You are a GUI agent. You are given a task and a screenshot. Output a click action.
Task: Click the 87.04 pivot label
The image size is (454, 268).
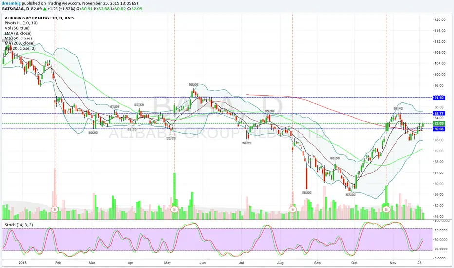pyautogui.click(x=114, y=107)
